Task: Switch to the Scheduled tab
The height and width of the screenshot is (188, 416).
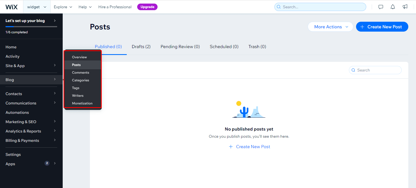Action: click(224, 47)
